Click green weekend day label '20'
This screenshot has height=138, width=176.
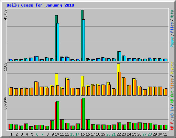pyautogui.click(x=108, y=134)
